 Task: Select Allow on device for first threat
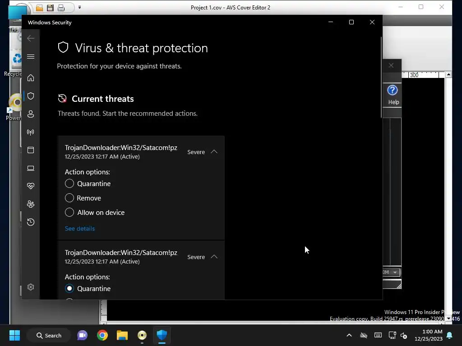[x=69, y=213]
